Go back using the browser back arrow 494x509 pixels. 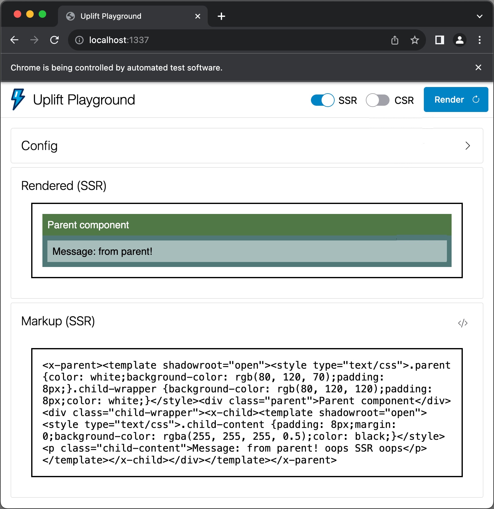[14, 40]
